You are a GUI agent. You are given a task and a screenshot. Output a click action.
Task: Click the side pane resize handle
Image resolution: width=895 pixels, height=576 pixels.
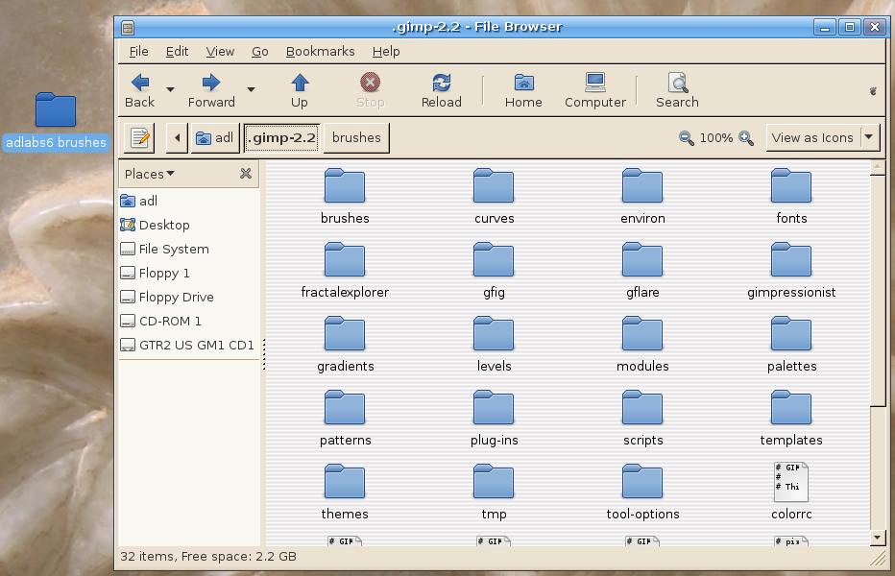264,354
